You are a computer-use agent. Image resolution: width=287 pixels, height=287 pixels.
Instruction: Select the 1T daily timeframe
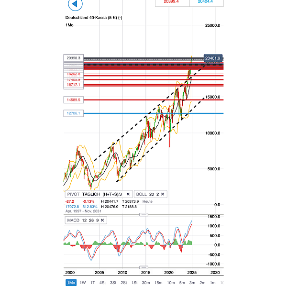(x=92, y=283)
